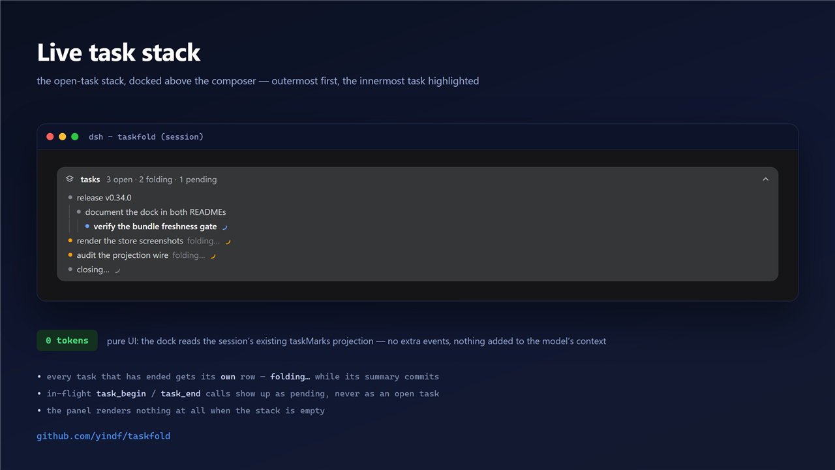Image resolution: width=835 pixels, height=470 pixels.
Task: Open the github.com/yindf/taskfold link
Action: [104, 435]
